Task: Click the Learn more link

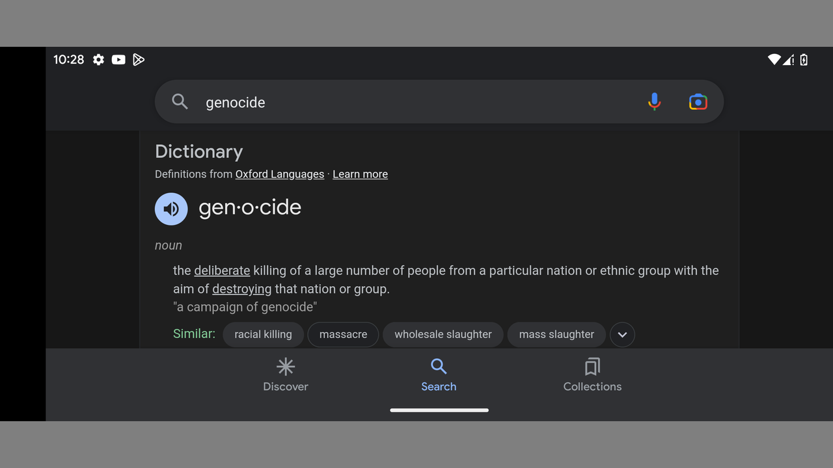Action: pos(360,174)
